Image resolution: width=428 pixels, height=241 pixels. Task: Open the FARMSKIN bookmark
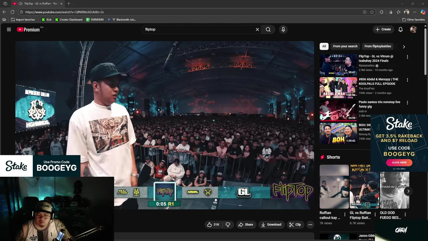(x=95, y=20)
